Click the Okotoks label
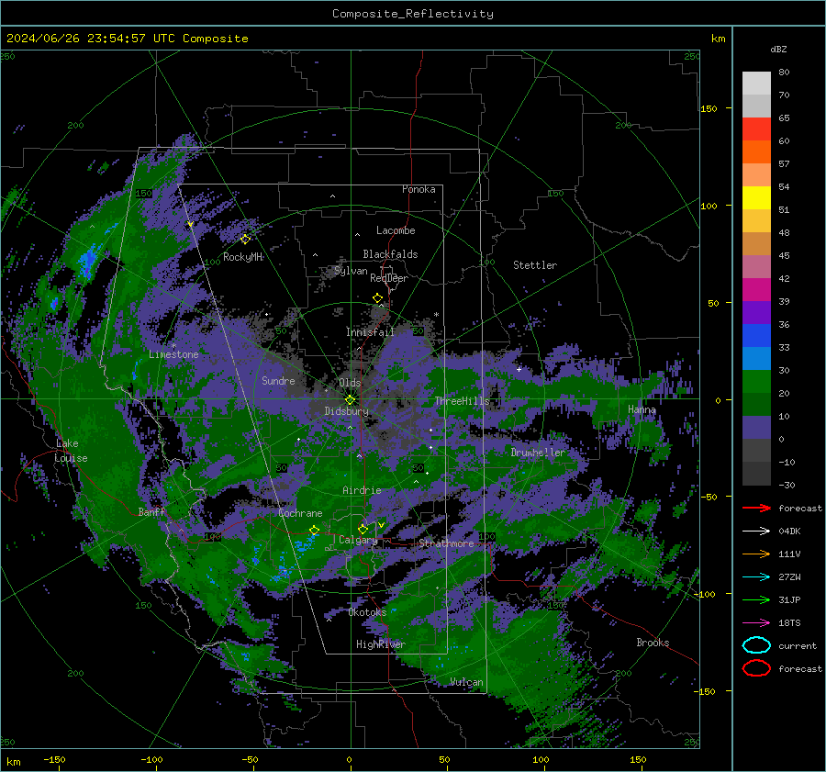Viewport: 826px width, 772px height. click(x=367, y=611)
